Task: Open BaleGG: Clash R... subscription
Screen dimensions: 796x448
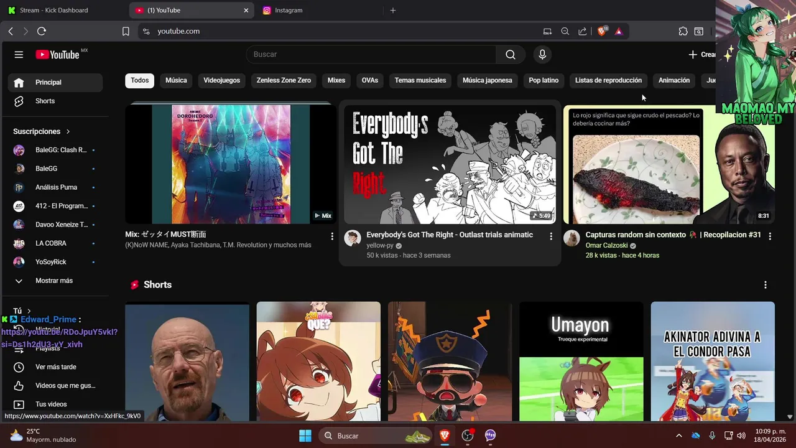Action: pyautogui.click(x=55, y=150)
